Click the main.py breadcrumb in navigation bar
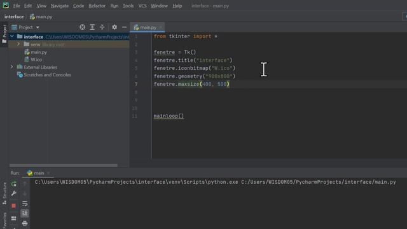The width and height of the screenshot is (407, 229). click(x=41, y=17)
